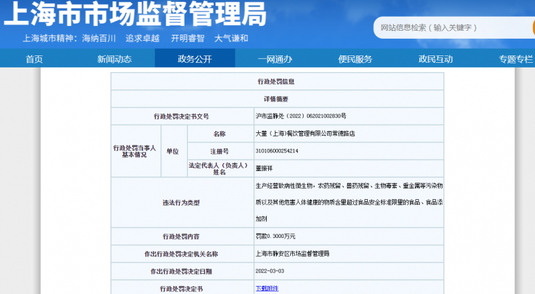Image resolution: width=535 pixels, height=294 pixels.
Task: Click the 单位 label cell
Action: point(174,151)
